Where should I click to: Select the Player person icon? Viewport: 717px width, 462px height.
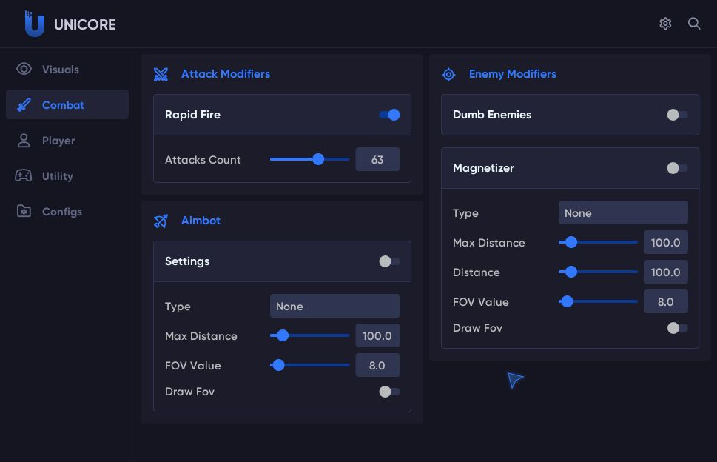click(x=24, y=141)
